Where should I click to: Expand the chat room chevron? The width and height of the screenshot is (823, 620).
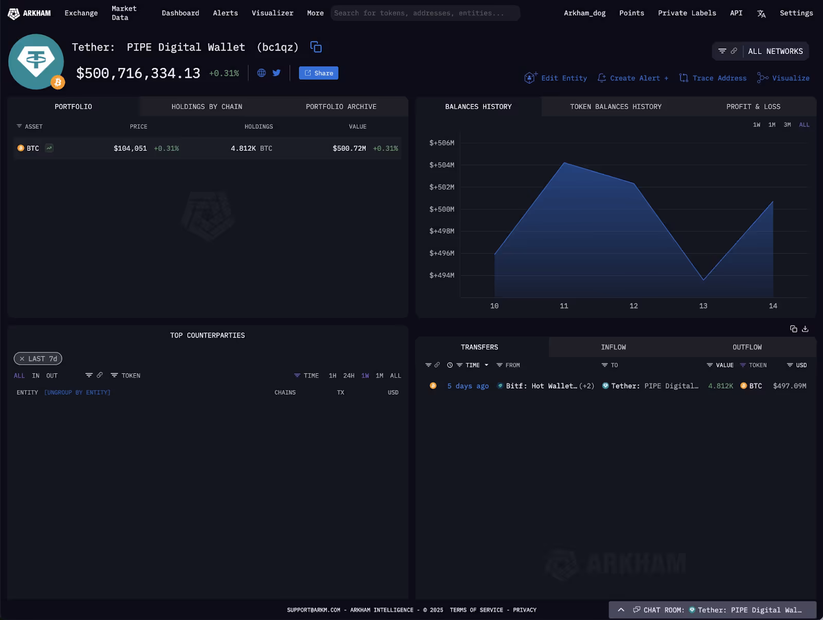pyautogui.click(x=621, y=610)
